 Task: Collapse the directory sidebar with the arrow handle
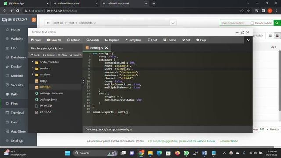tap(83, 81)
